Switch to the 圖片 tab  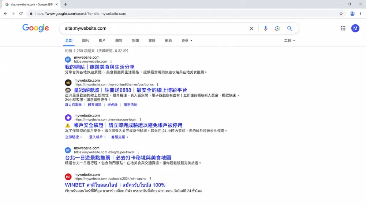tap(85, 40)
